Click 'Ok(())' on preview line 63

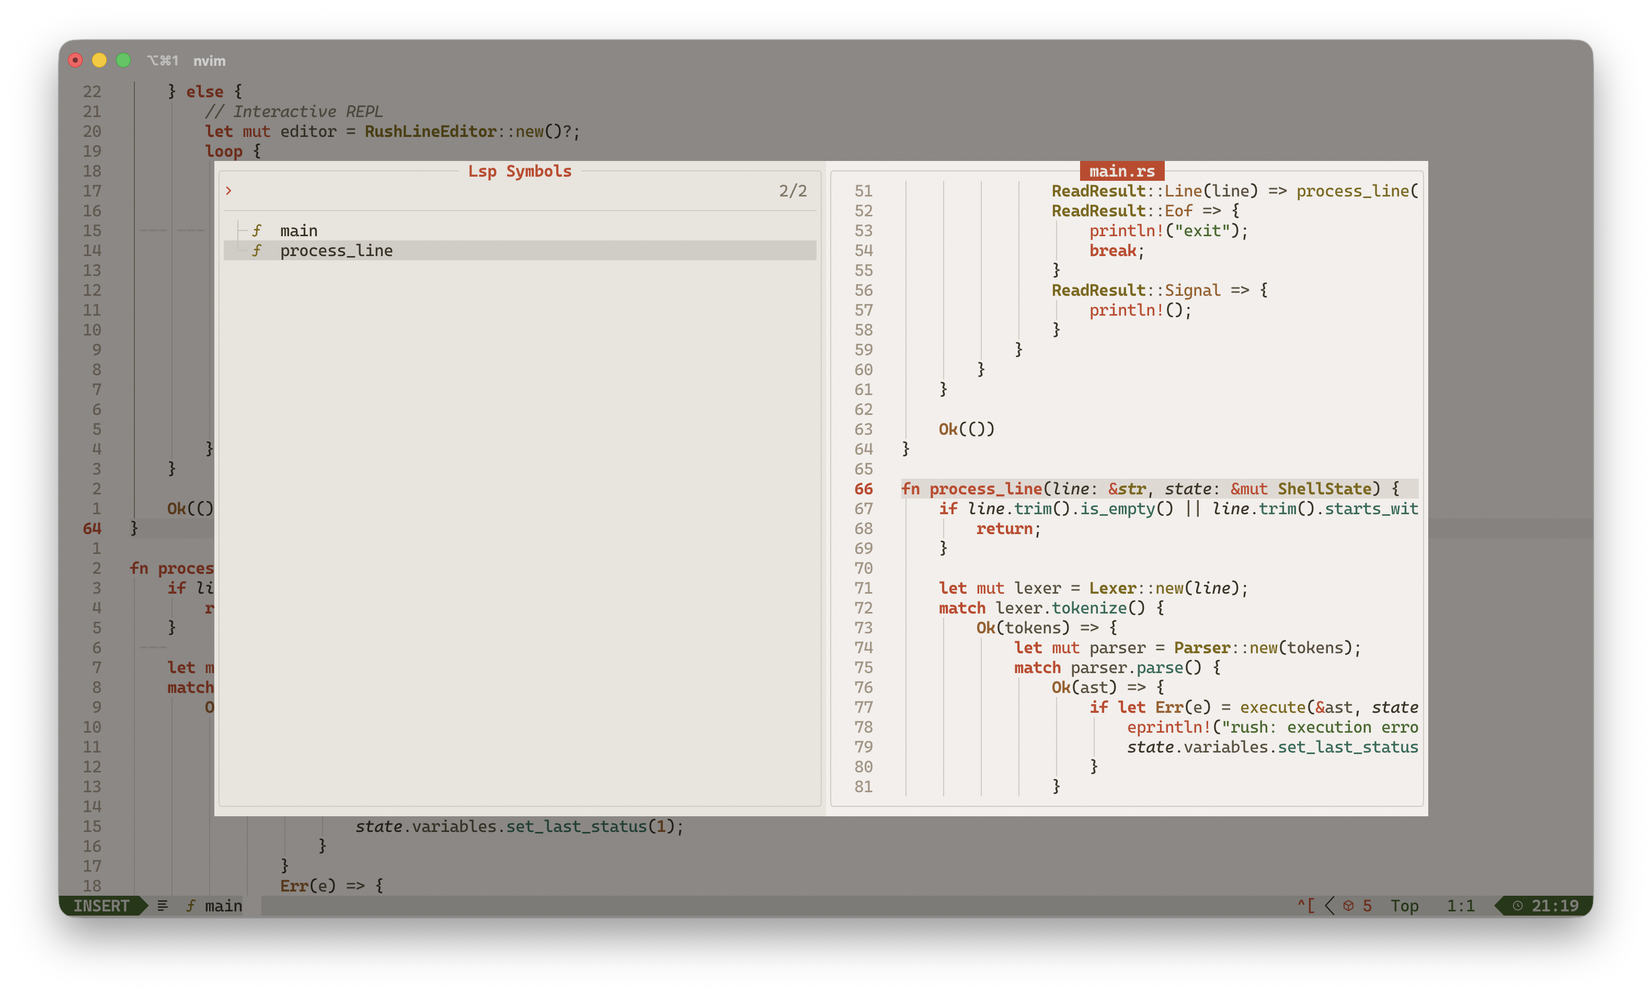click(967, 430)
